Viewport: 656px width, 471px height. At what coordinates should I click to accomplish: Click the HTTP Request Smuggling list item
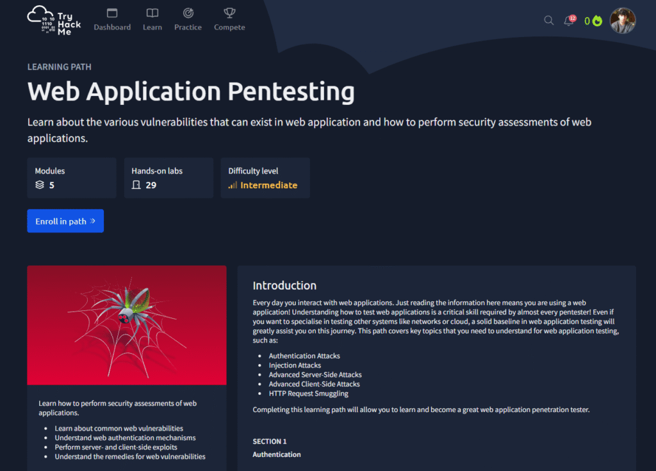coord(308,394)
